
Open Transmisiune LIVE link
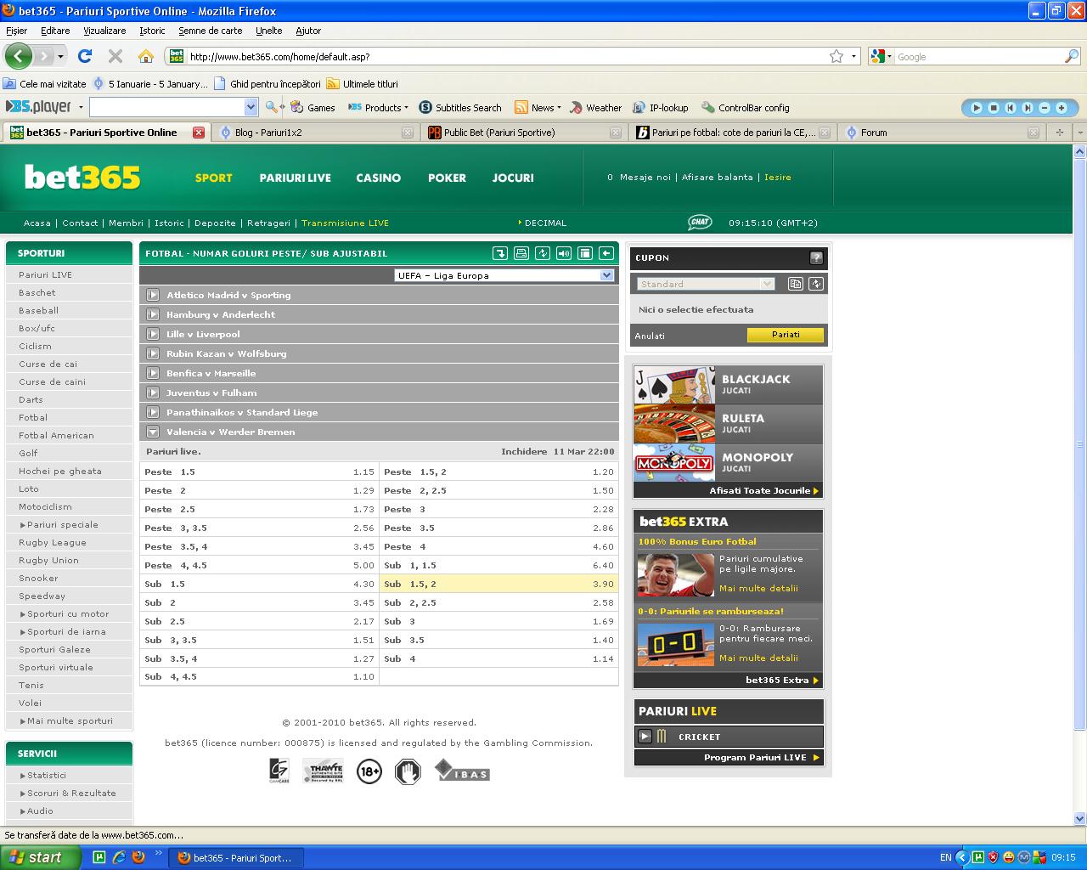[345, 223]
